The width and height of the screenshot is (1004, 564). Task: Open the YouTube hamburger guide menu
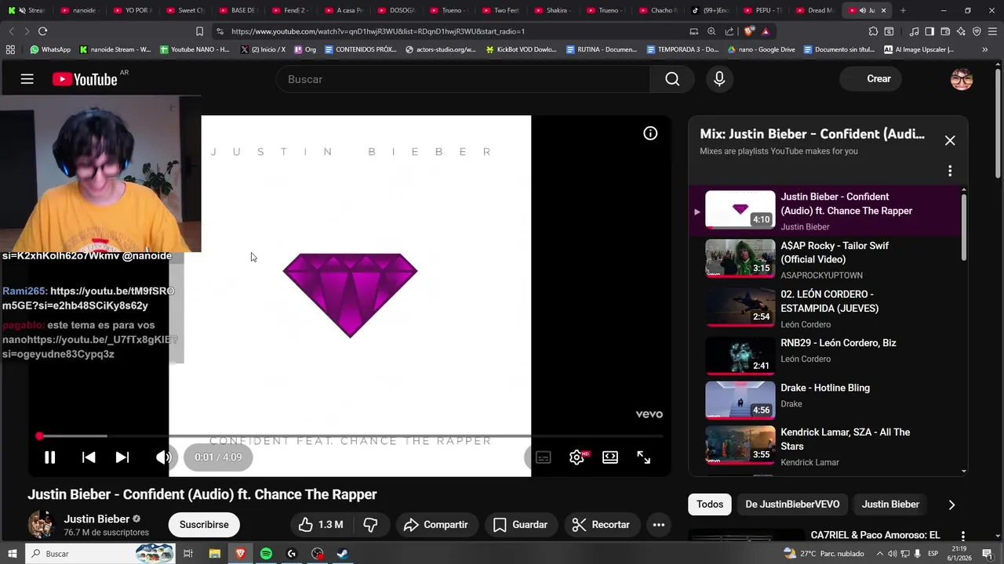point(27,79)
